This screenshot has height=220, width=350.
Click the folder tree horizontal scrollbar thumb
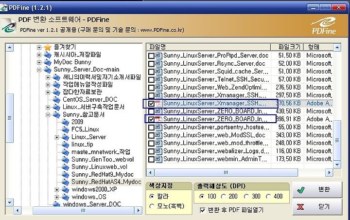pos(83,210)
